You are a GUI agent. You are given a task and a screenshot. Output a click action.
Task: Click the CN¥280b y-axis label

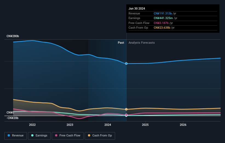click(13, 36)
